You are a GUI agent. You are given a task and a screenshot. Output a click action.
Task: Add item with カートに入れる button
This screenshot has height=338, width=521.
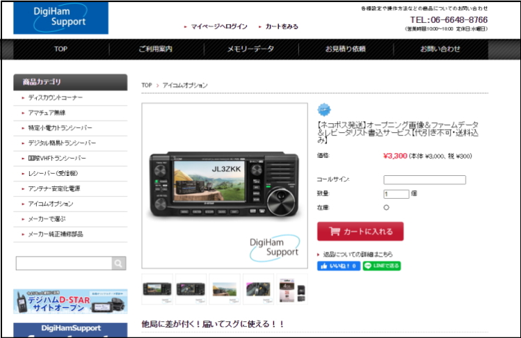pos(360,232)
